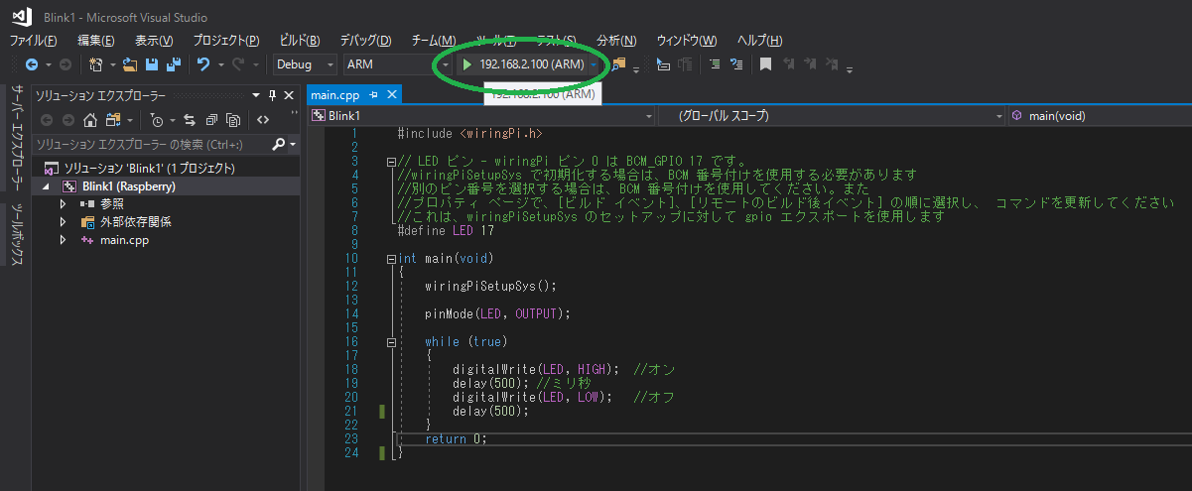Close the Solution Explorer panel

click(289, 95)
